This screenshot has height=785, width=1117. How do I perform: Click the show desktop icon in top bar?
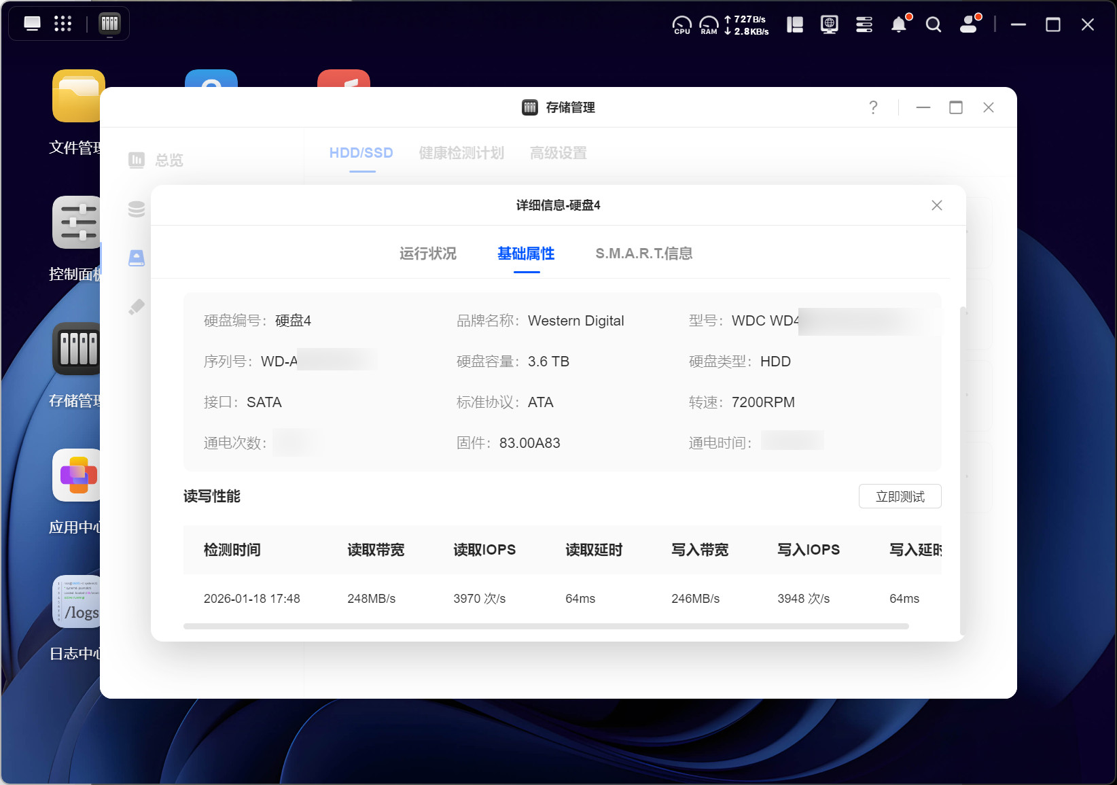tap(32, 24)
